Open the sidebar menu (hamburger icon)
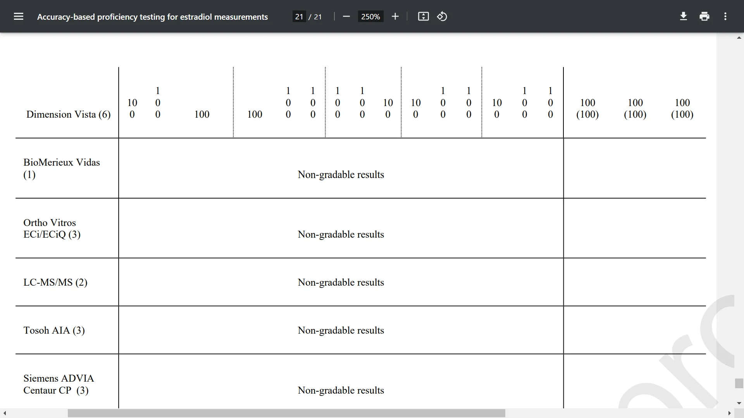The height and width of the screenshot is (418, 744). (x=19, y=16)
